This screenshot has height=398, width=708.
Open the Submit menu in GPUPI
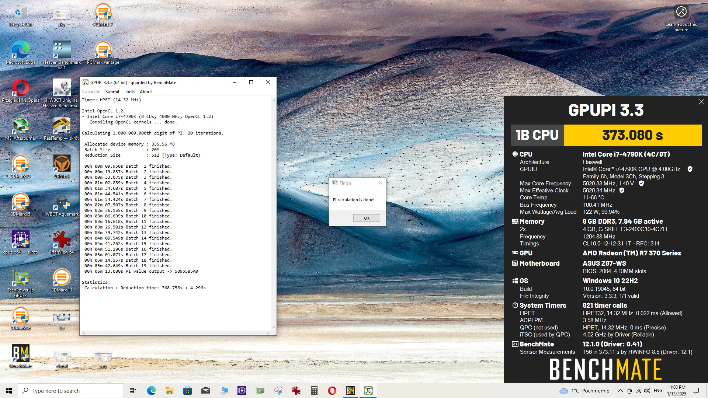112,92
